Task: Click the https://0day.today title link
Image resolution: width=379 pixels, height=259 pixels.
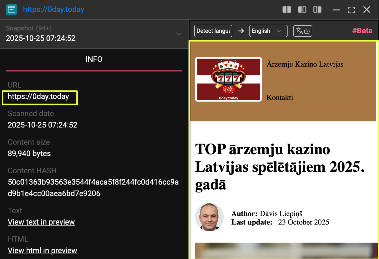Action: point(53,9)
